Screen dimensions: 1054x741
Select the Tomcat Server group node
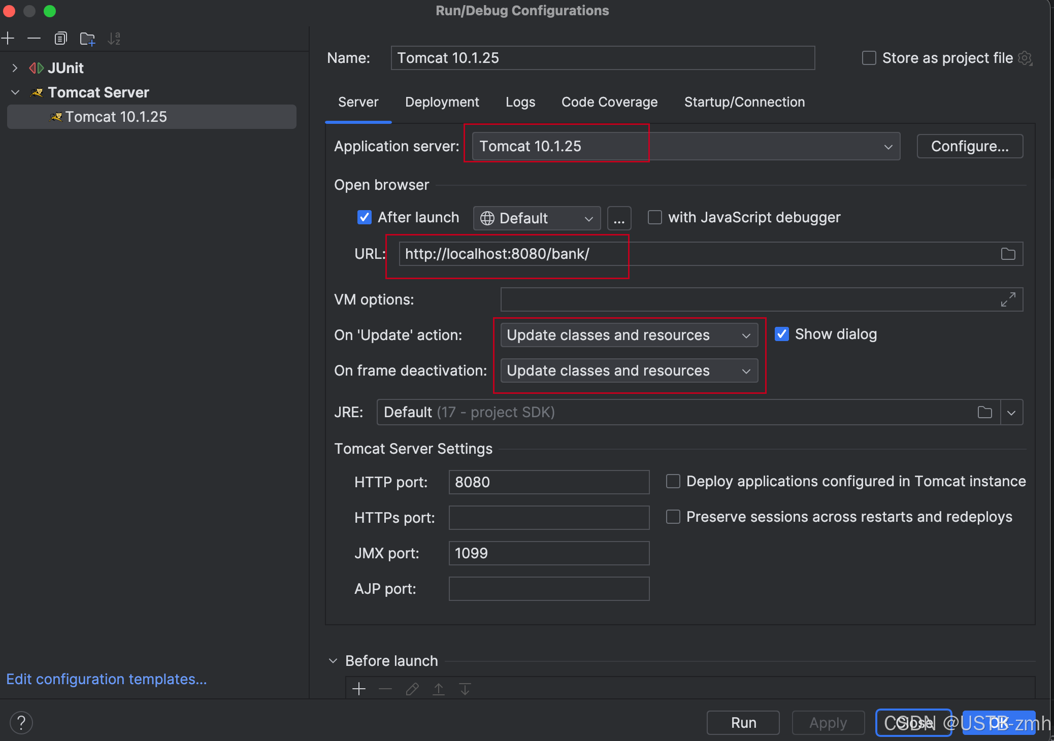click(98, 92)
